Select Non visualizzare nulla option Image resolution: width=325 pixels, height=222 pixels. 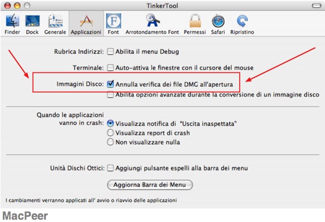click(110, 142)
